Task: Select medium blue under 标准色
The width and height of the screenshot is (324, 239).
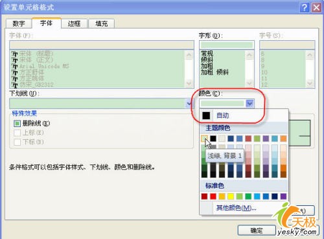Action: click(x=266, y=196)
